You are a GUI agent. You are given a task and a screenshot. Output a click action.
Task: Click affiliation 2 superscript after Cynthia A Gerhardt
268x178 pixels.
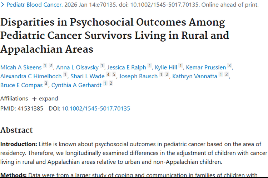111,84
